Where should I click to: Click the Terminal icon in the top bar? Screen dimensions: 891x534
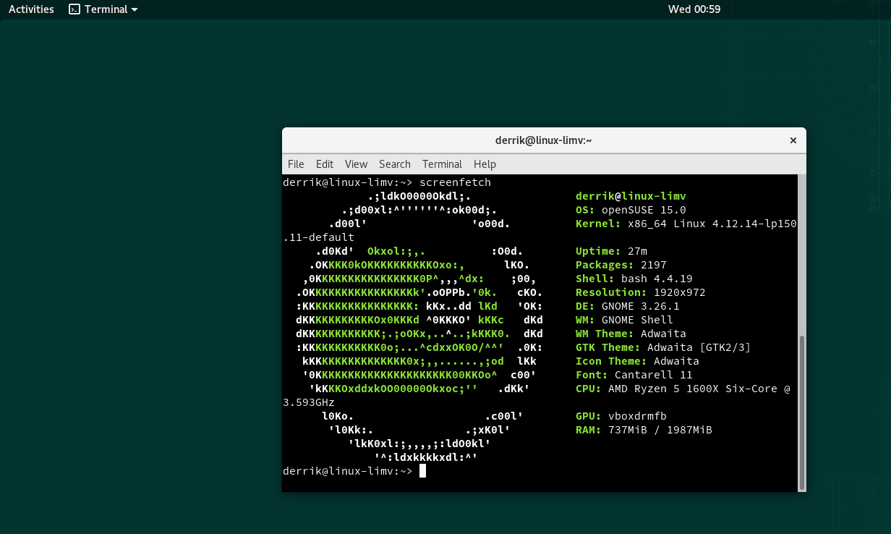coord(74,9)
